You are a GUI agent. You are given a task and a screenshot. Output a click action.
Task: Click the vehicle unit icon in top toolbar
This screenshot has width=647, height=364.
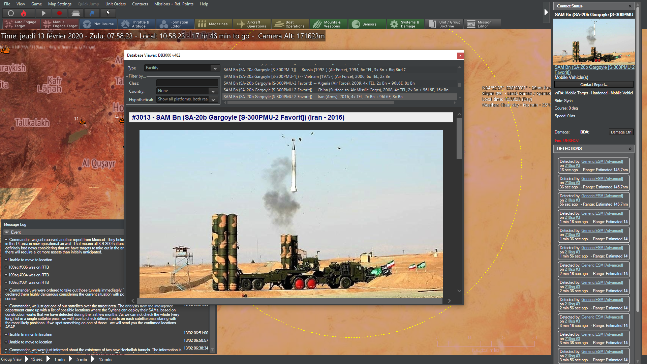tap(76, 13)
